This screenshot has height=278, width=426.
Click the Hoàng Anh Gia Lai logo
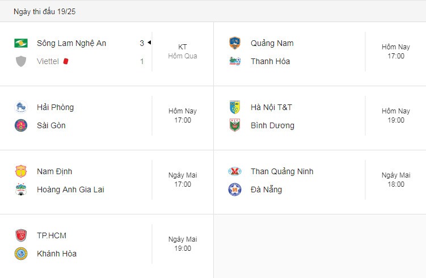tap(21, 189)
